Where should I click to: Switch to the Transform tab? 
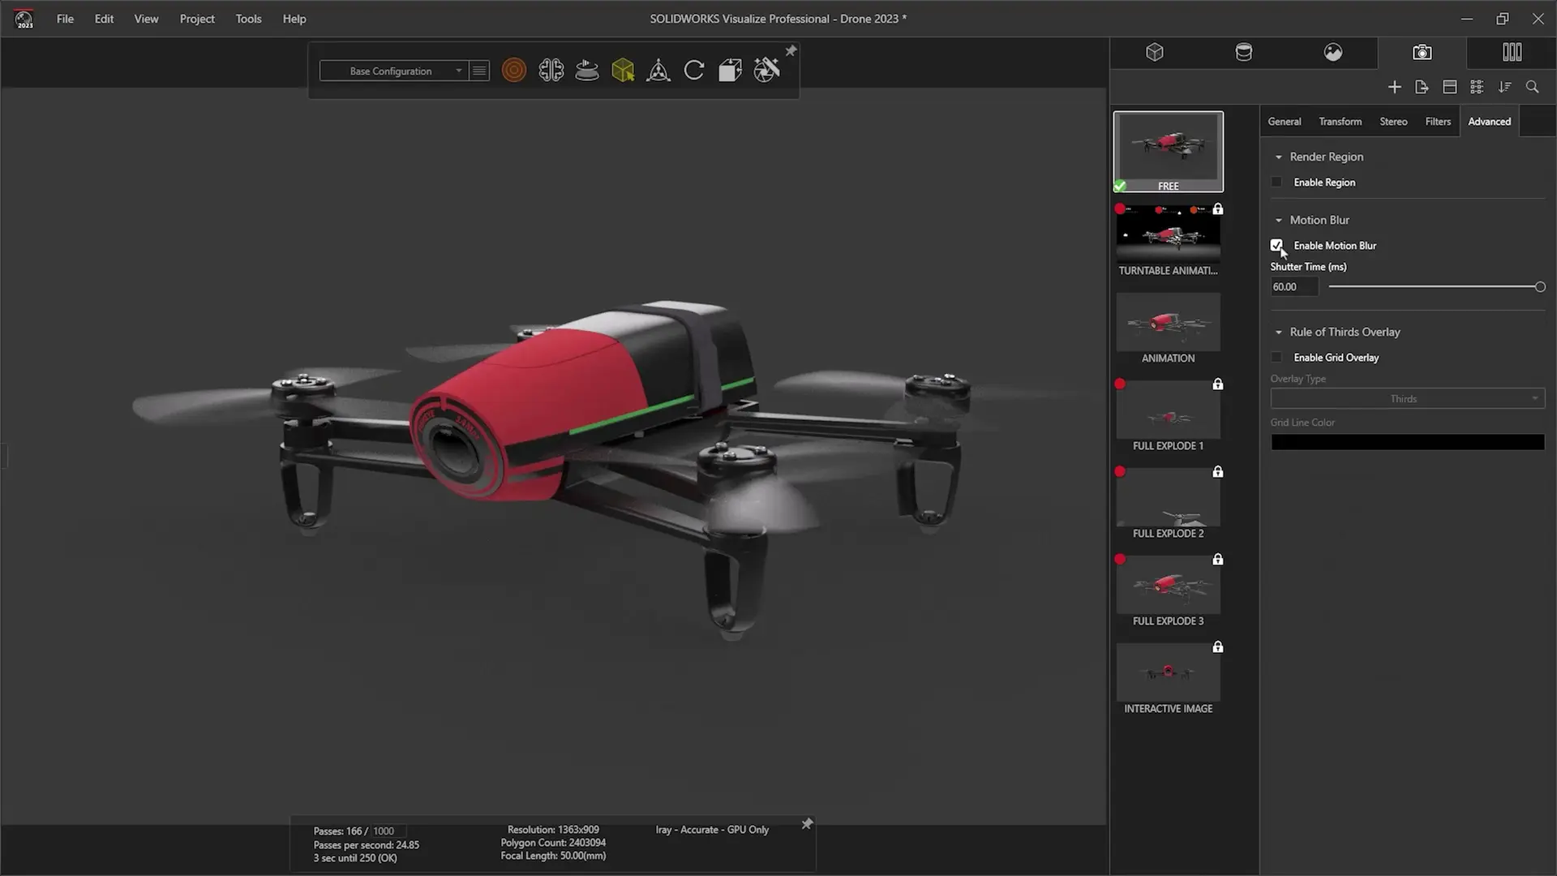click(x=1340, y=121)
